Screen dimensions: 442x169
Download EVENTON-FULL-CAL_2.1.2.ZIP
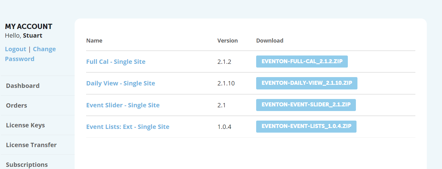302,61
